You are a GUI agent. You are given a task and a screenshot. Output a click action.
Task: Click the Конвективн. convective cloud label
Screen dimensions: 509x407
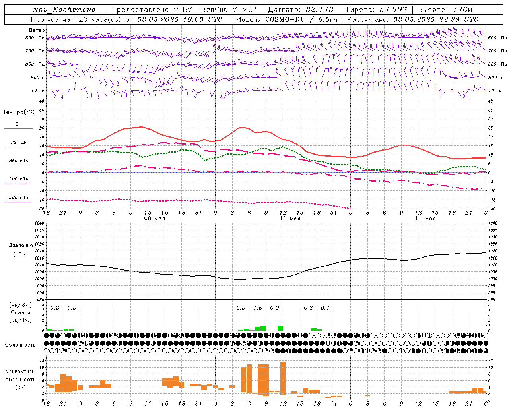[21, 372]
